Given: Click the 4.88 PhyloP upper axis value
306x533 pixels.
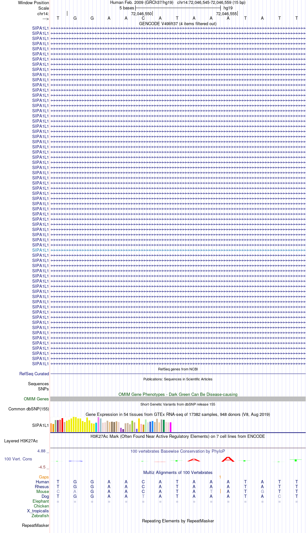Looking at the screenshot, I should (43, 451).
